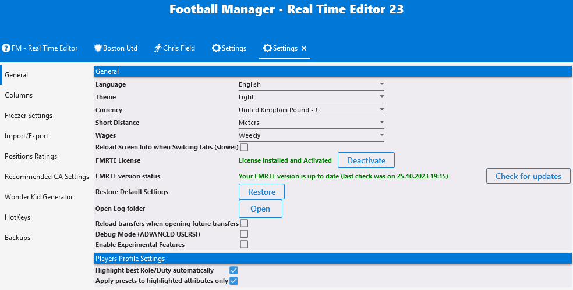Click the Weekly wages value field
Screen dimensions: 573x290
[x=312, y=135]
